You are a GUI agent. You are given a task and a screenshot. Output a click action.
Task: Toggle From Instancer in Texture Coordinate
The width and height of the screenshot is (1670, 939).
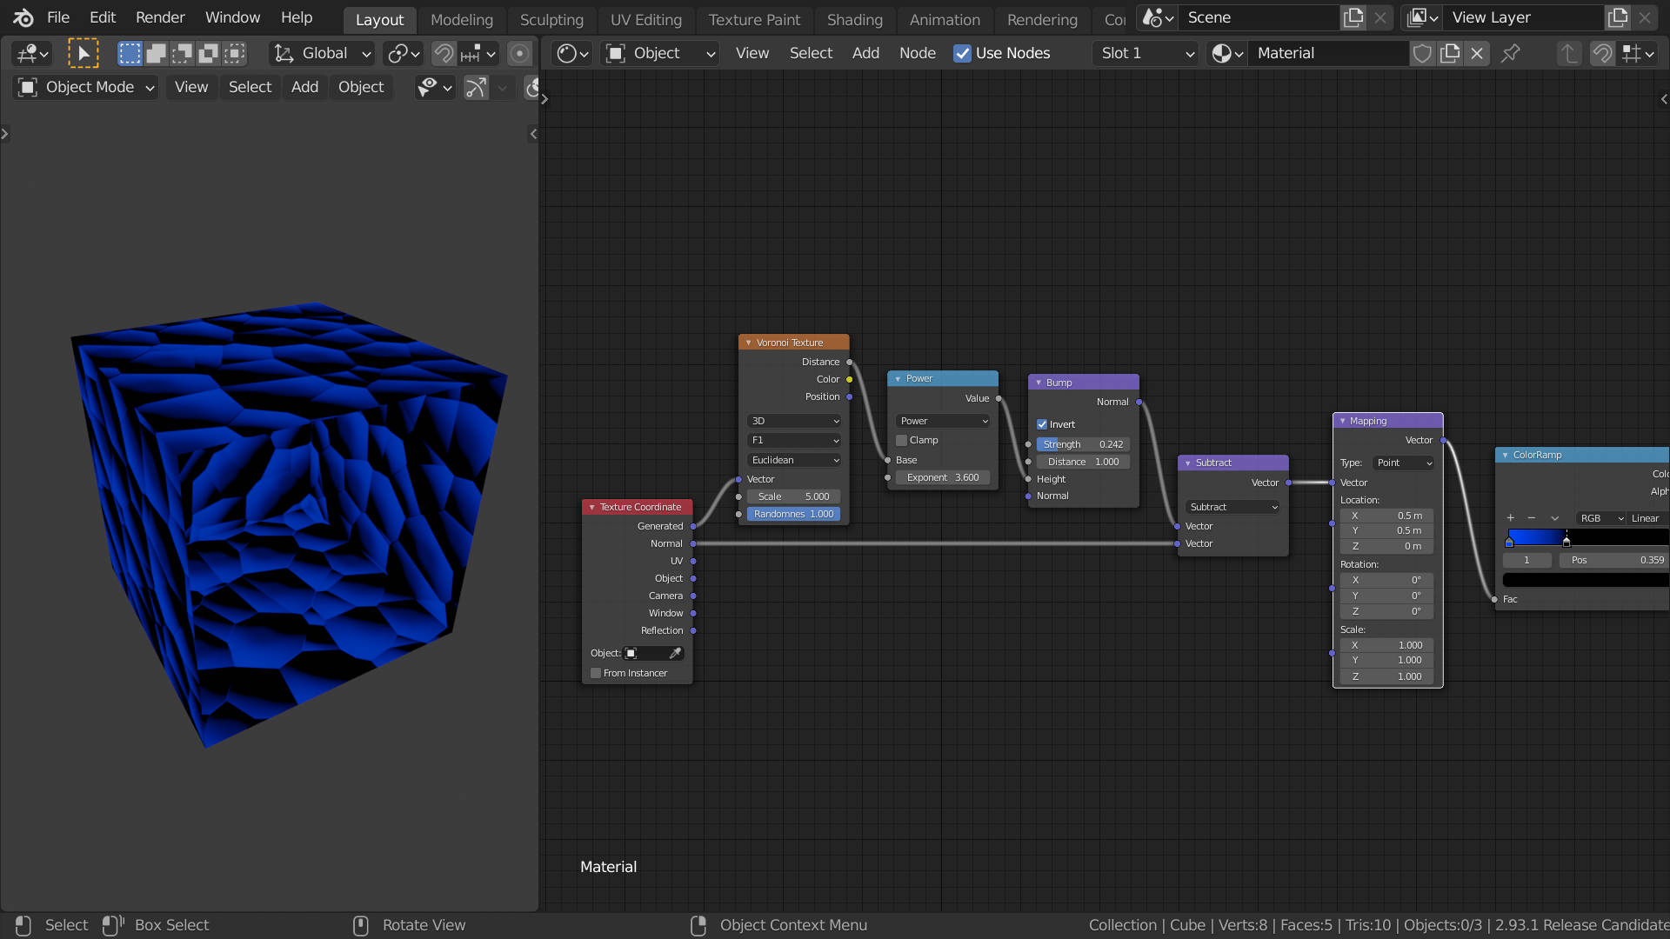595,673
